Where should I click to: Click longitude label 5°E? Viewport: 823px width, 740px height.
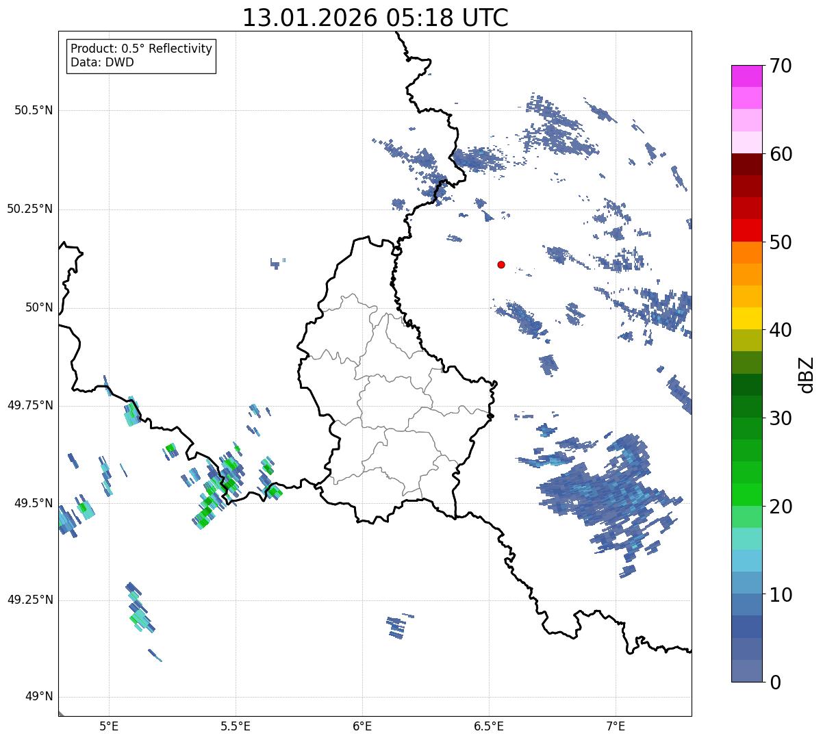[109, 726]
